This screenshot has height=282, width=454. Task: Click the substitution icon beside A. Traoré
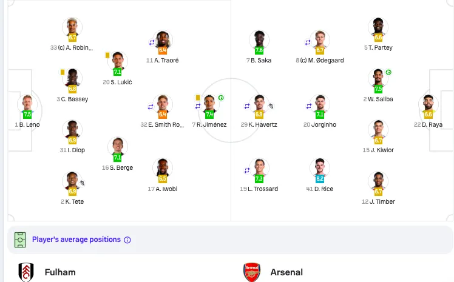coord(152,42)
